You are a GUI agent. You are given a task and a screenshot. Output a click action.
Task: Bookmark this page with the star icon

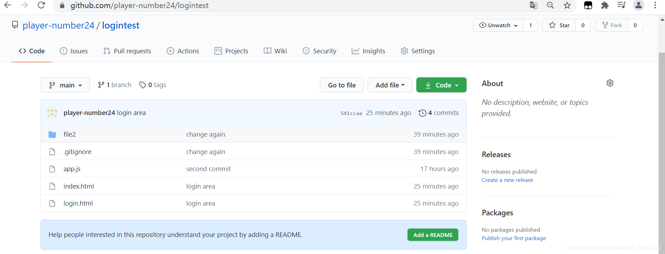point(567,5)
